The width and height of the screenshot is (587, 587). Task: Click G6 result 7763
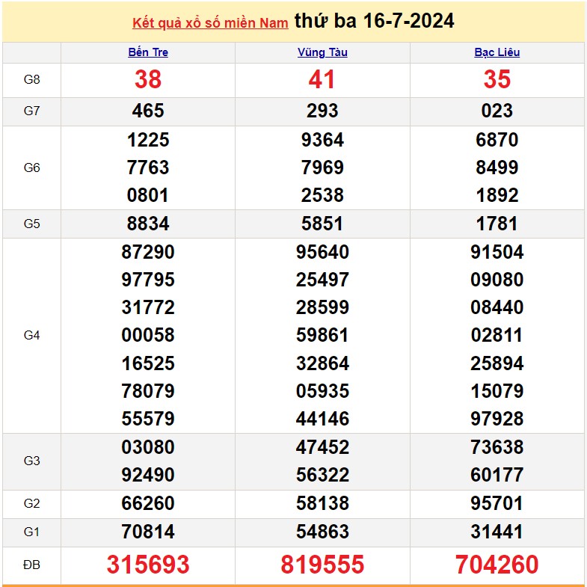pyautogui.click(x=148, y=168)
